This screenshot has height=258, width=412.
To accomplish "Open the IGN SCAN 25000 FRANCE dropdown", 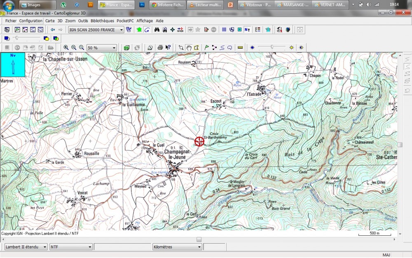I will pyautogui.click(x=122, y=30).
